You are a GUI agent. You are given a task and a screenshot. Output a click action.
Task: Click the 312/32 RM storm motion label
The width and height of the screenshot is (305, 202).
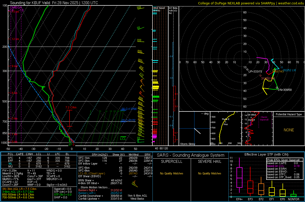268,78
